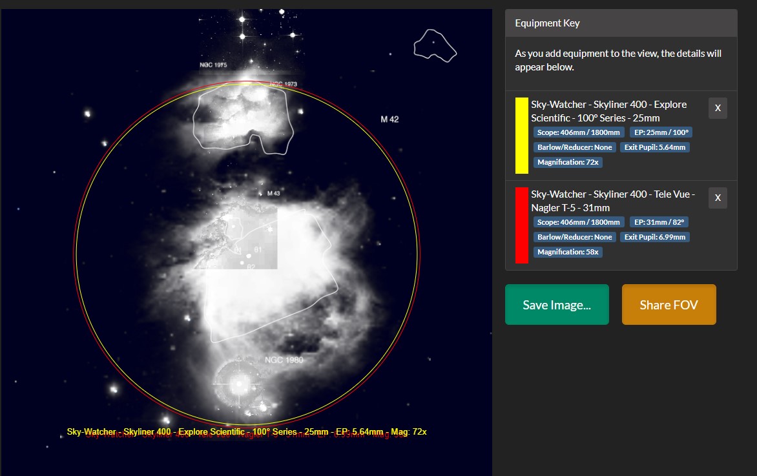Click the M 43 label on the image
This screenshot has height=476, width=757.
[x=273, y=194]
